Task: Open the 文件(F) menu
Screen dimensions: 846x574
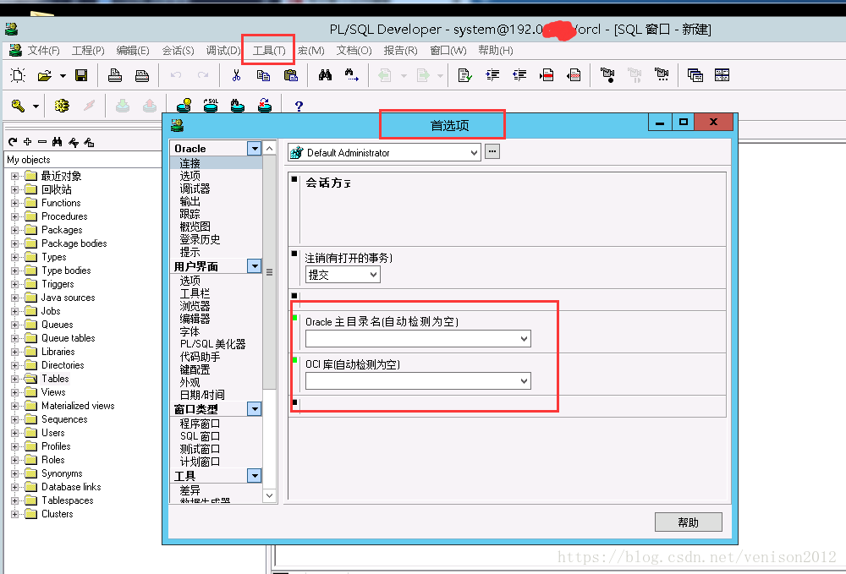Action: coord(43,50)
